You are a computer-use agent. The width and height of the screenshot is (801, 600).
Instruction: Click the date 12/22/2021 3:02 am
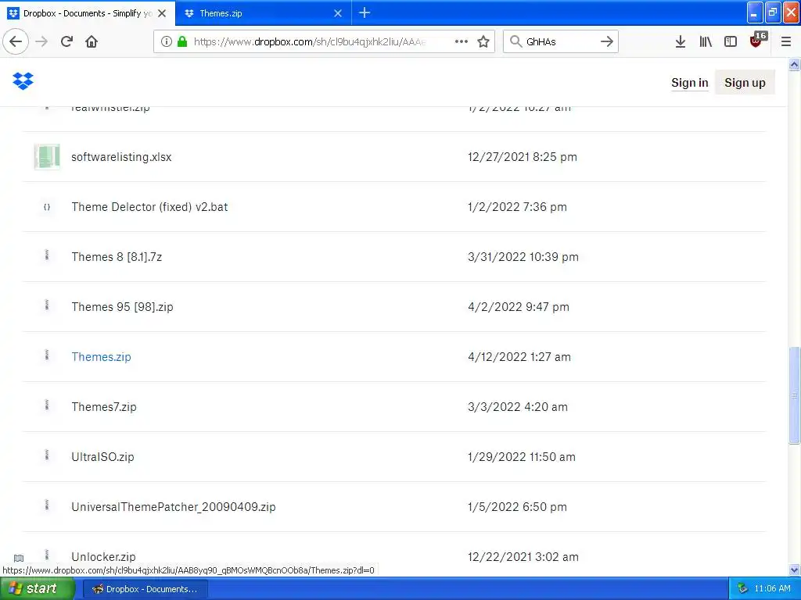pyautogui.click(x=523, y=556)
